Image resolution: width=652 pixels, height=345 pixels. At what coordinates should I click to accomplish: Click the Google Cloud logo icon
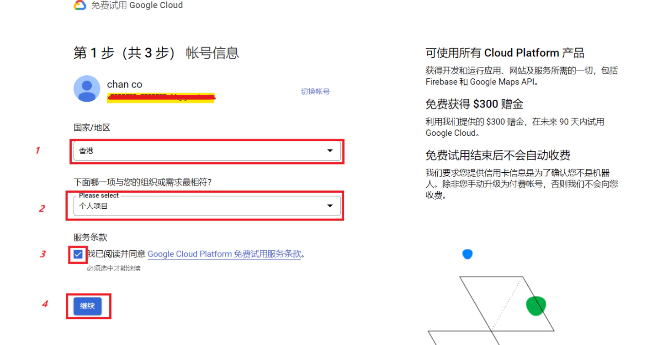[80, 5]
